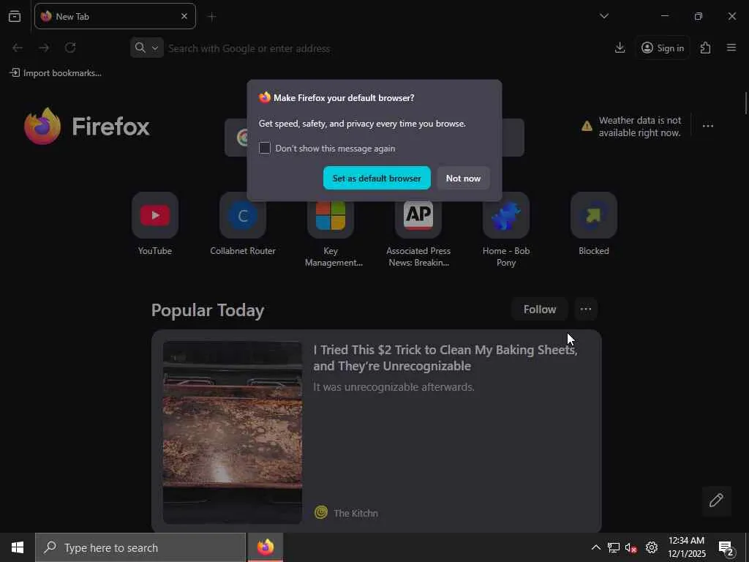Open the Extensions puzzle icon

[706, 48]
